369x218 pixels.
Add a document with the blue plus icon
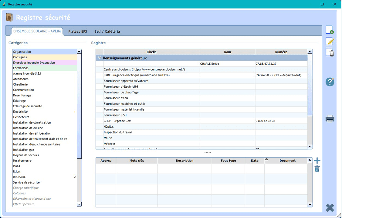tap(317, 161)
